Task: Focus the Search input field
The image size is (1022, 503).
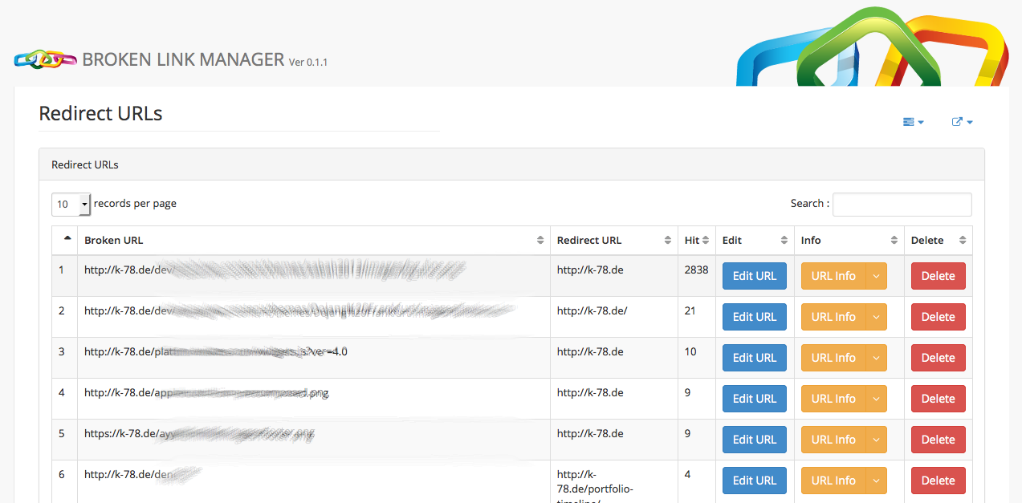Action: click(902, 205)
